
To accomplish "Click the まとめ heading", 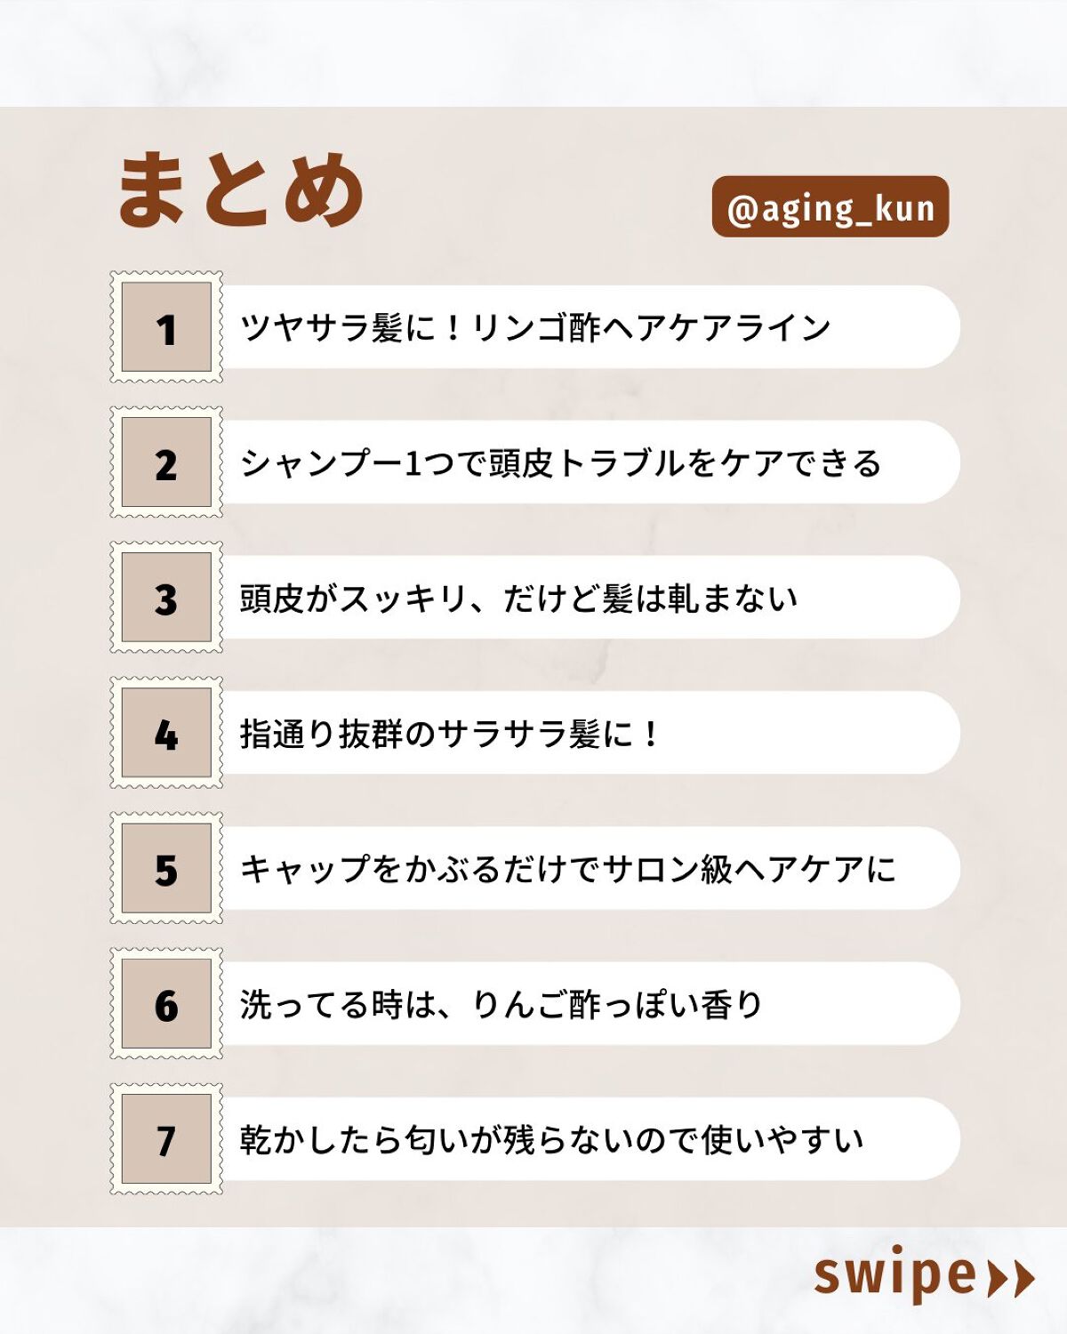I will click(x=240, y=189).
